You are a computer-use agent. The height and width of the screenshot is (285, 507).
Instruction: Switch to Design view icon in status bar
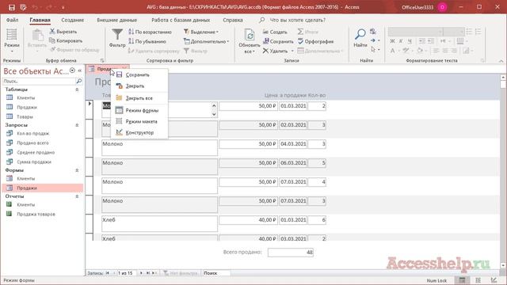click(494, 280)
